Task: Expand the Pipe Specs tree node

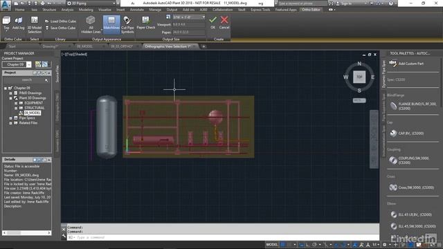Action: pyautogui.click(x=11, y=118)
